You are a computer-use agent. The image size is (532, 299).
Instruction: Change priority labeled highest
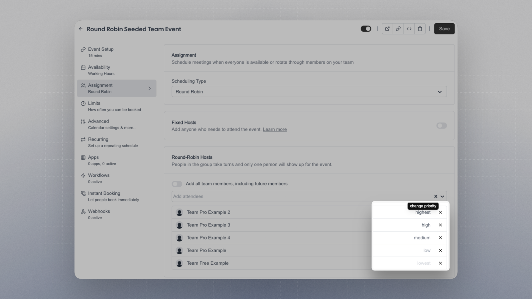pos(423,212)
